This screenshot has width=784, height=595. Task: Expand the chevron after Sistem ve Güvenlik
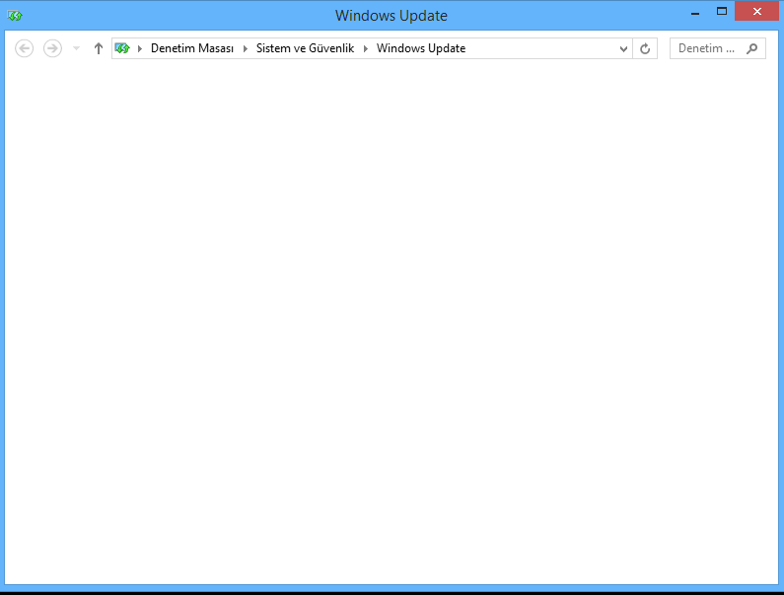coord(366,48)
